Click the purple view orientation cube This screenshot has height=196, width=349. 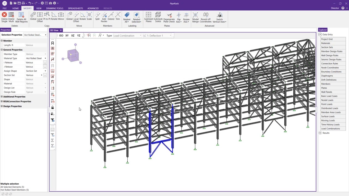click(x=73, y=56)
